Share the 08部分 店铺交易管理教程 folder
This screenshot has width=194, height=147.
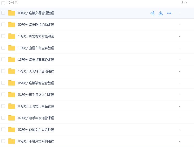(x=152, y=13)
